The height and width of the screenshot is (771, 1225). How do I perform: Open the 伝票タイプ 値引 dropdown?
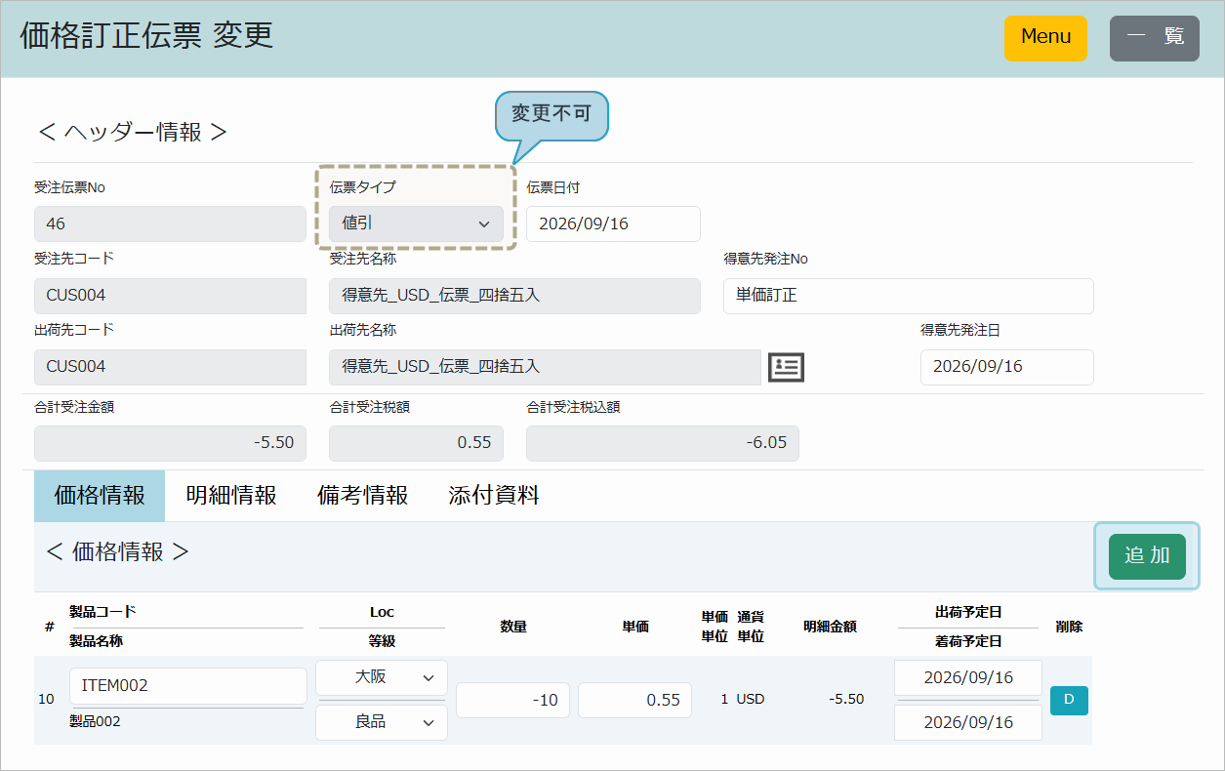point(416,223)
